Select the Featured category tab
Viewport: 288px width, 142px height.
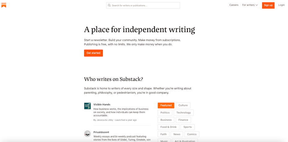[x=166, y=105]
